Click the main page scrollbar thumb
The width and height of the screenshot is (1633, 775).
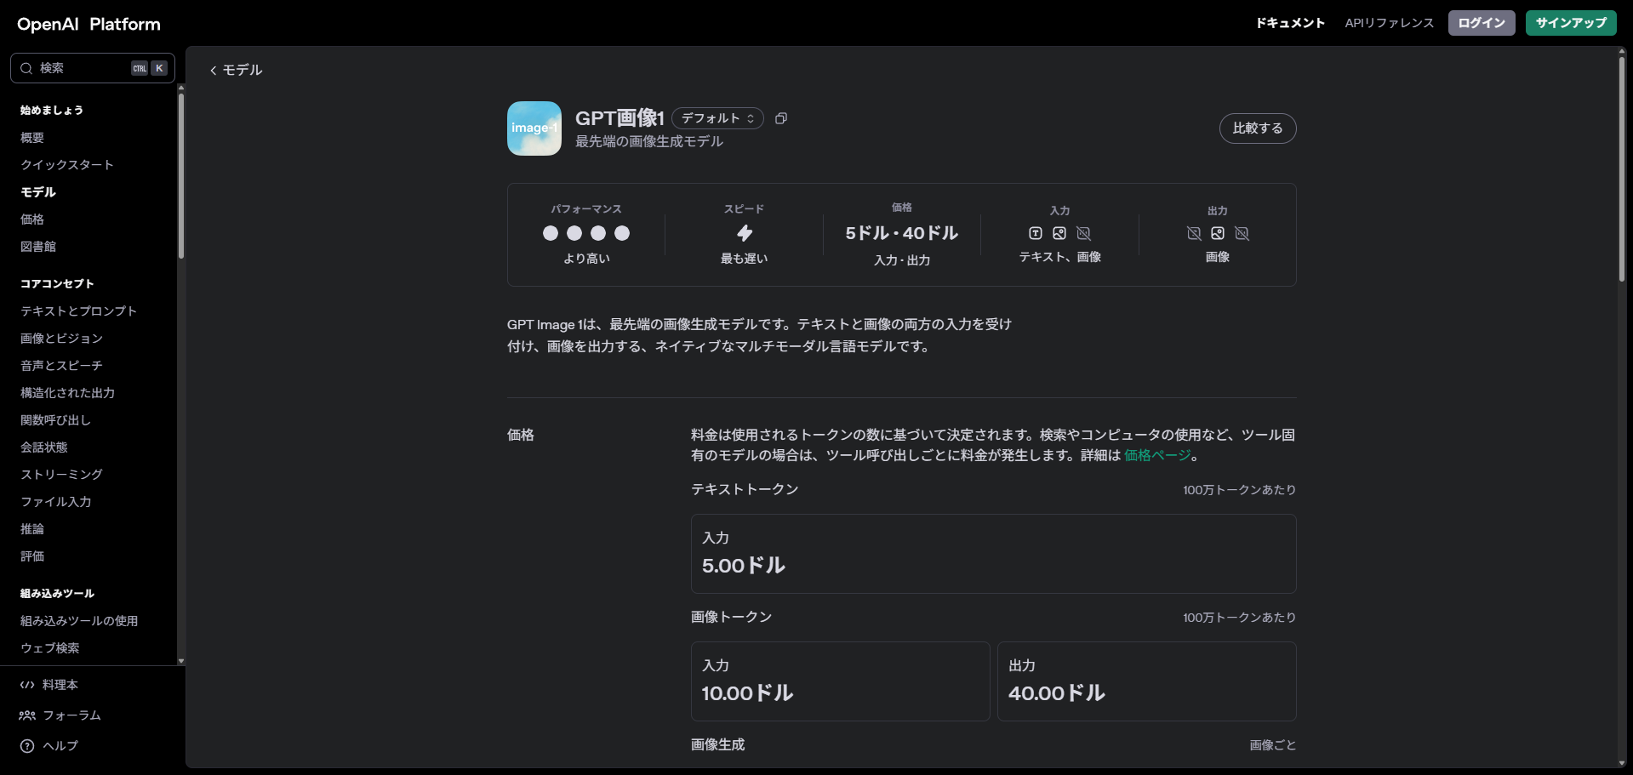(x=1622, y=168)
